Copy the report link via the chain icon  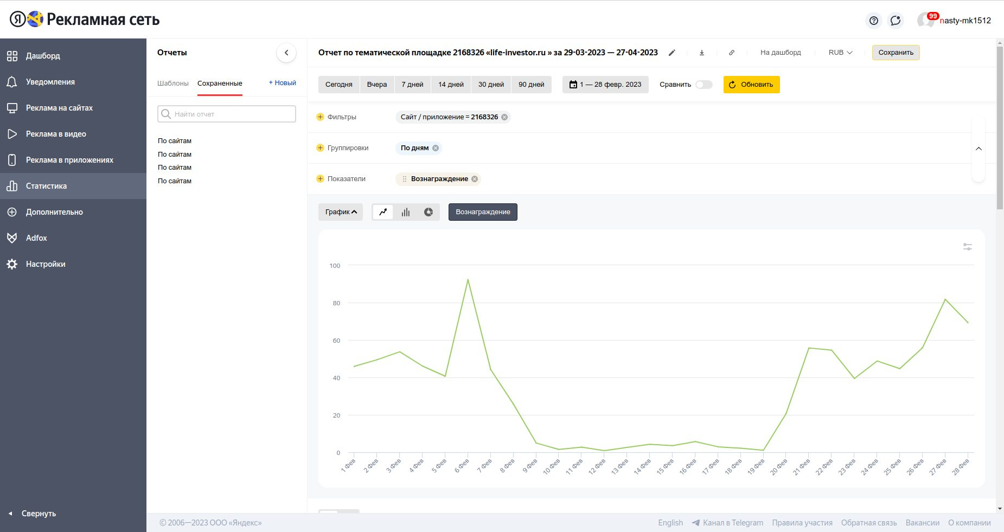(732, 53)
